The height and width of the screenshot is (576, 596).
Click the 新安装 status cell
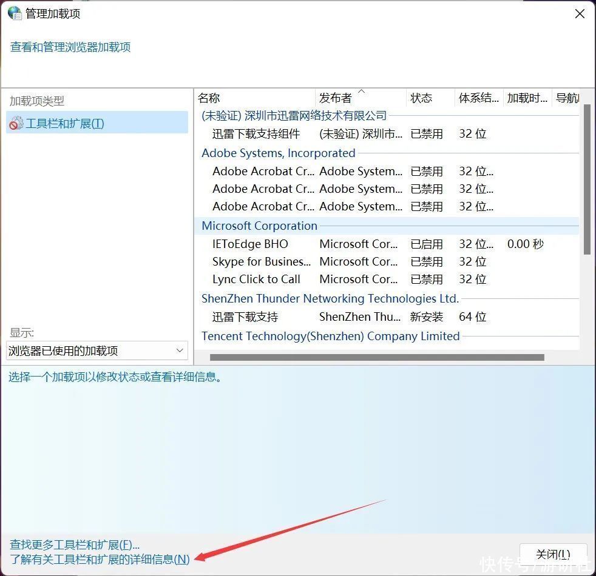(x=427, y=316)
